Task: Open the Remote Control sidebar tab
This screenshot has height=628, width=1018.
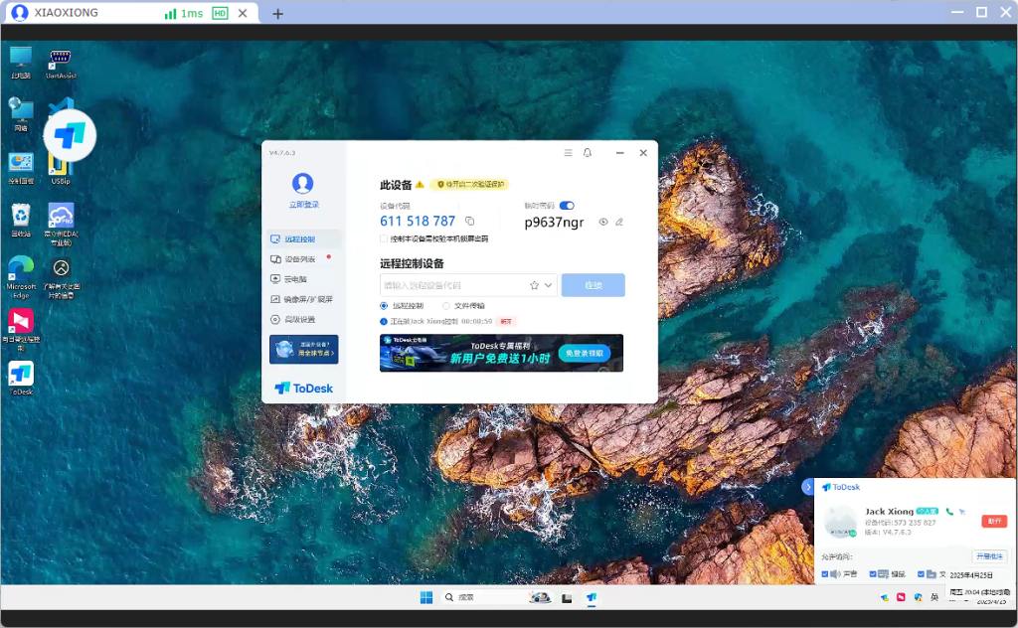Action: pos(304,238)
